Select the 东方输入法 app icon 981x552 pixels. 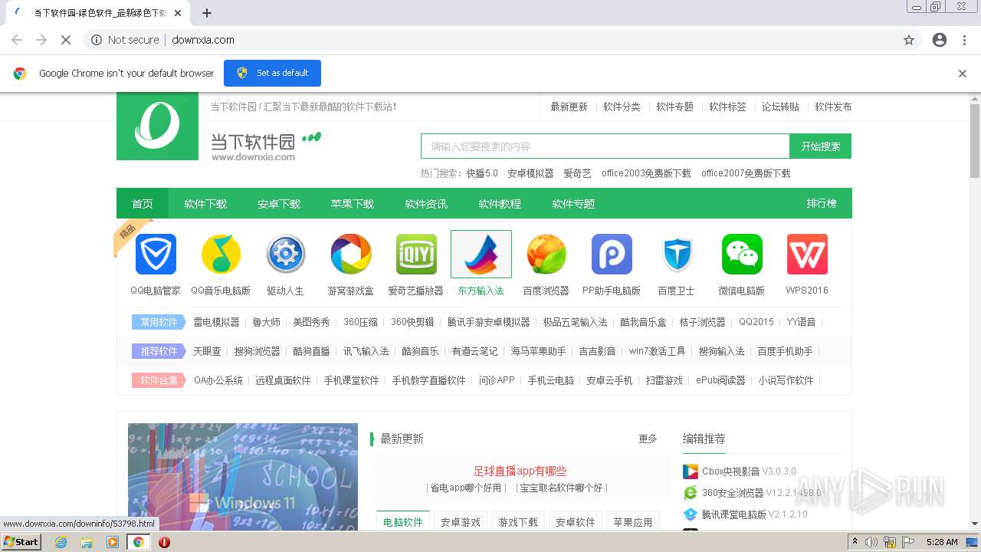[481, 255]
